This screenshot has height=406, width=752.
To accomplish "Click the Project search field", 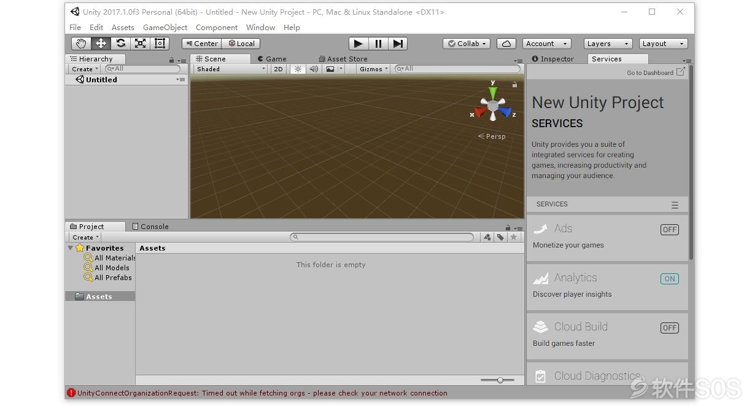I will click(x=382, y=237).
